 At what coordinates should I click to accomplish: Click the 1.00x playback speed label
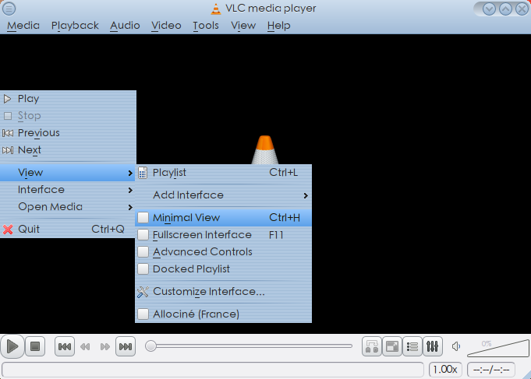tap(445, 369)
